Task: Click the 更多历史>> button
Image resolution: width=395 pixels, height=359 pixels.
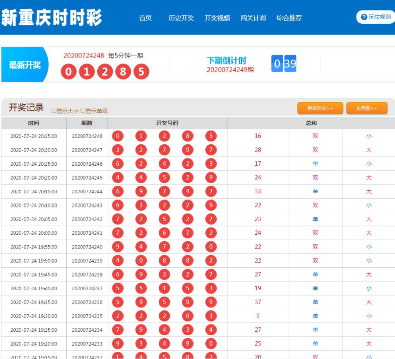Action: (x=320, y=108)
